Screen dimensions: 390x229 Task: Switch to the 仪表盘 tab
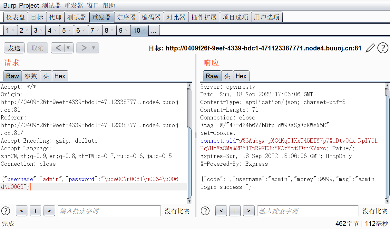(x=15, y=17)
